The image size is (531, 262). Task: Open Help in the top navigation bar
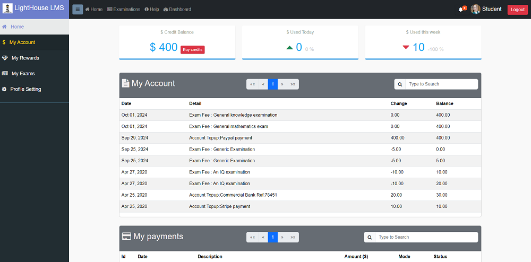(152, 10)
